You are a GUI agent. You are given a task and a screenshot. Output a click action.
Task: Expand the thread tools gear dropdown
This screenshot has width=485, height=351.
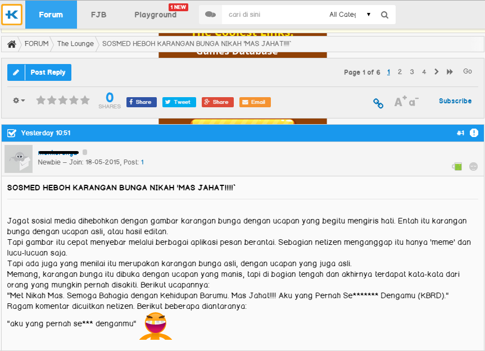(x=19, y=101)
